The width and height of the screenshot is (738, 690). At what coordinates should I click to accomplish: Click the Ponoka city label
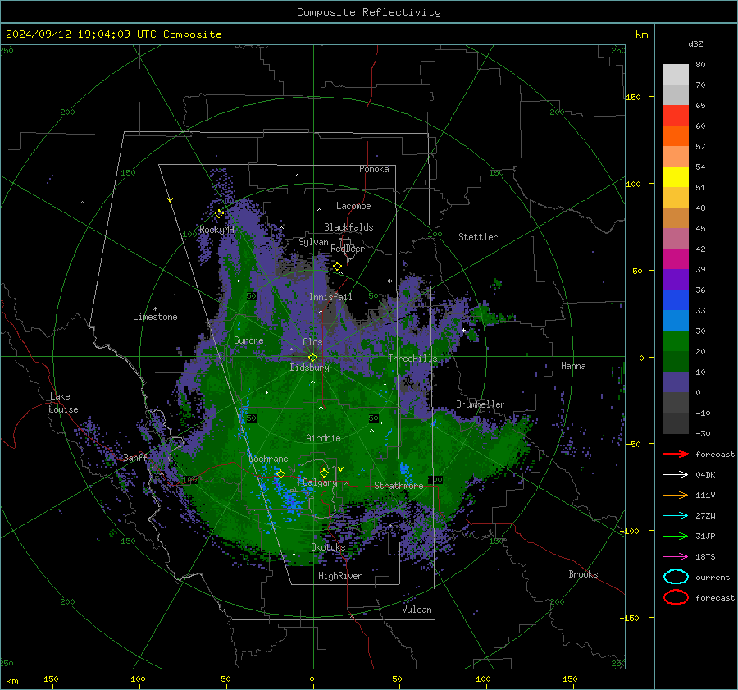coord(374,169)
